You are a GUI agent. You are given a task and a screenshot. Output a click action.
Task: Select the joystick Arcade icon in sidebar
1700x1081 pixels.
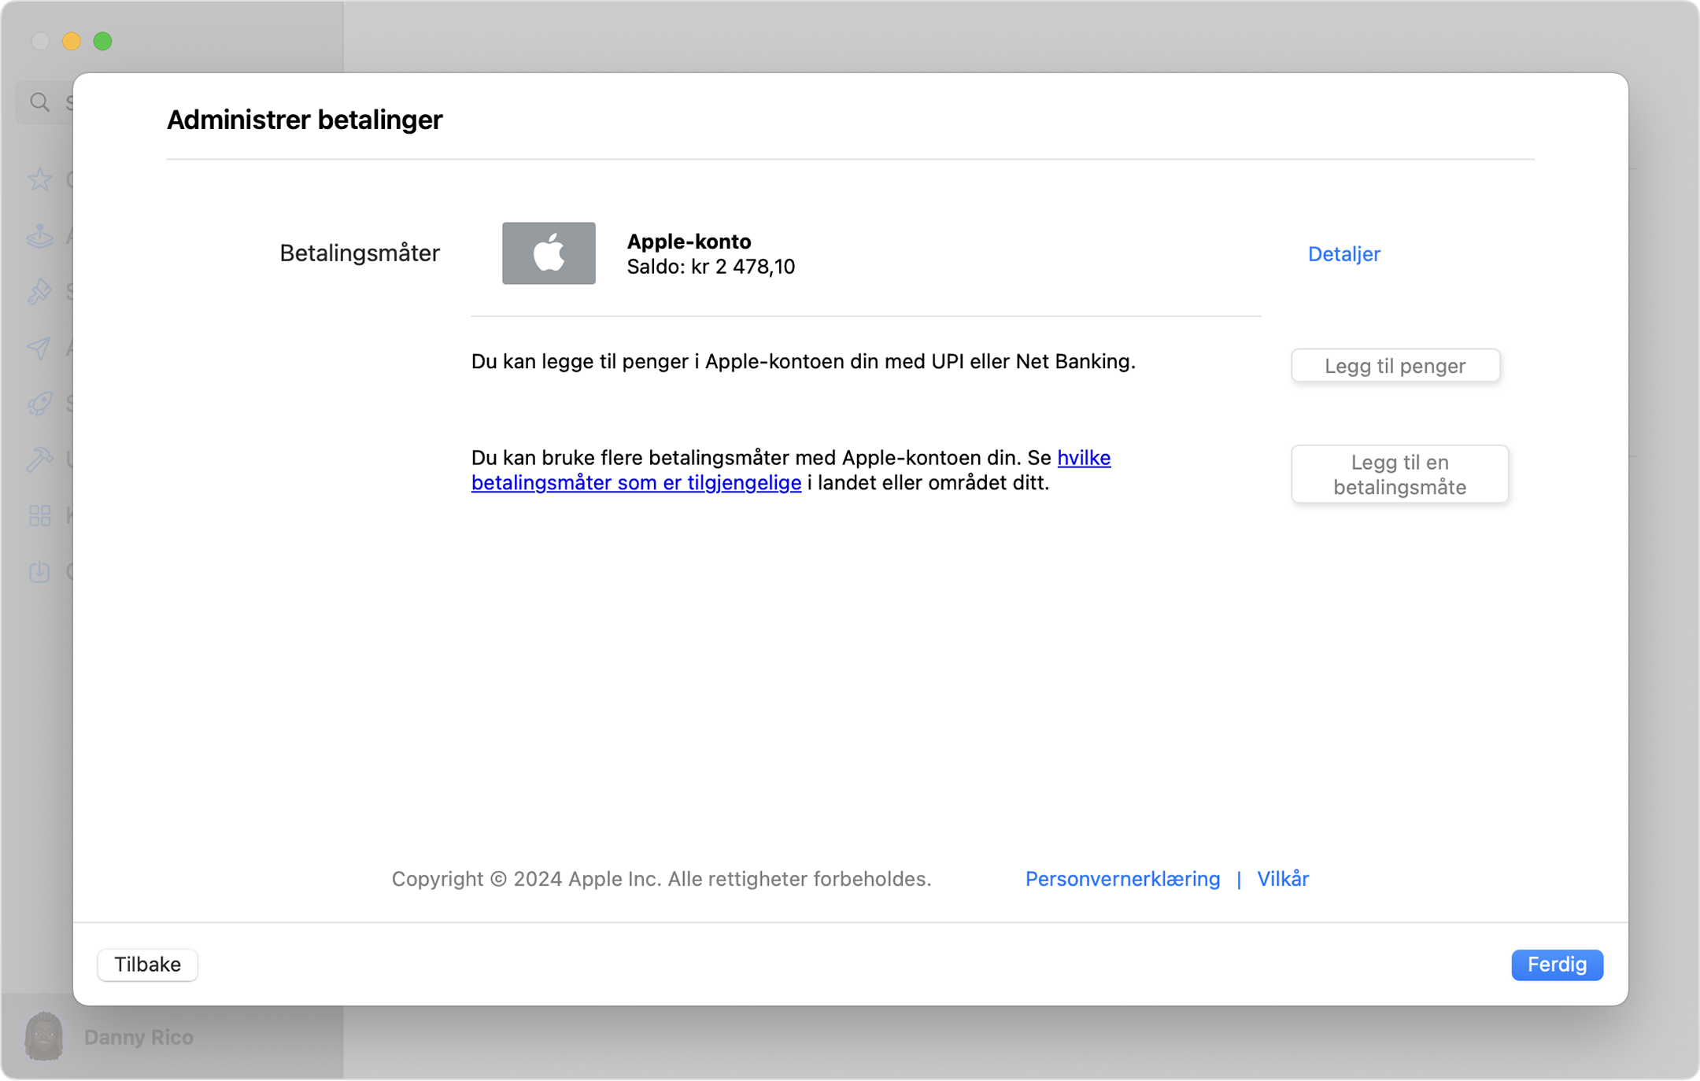click(39, 235)
